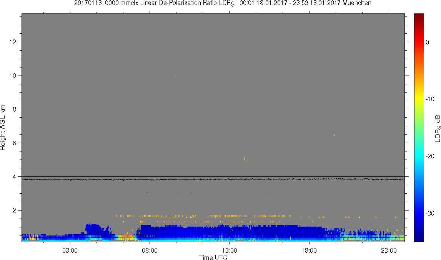Click the height label 2 on y-axis
Screen dimensions: 441x260
click(x=14, y=211)
